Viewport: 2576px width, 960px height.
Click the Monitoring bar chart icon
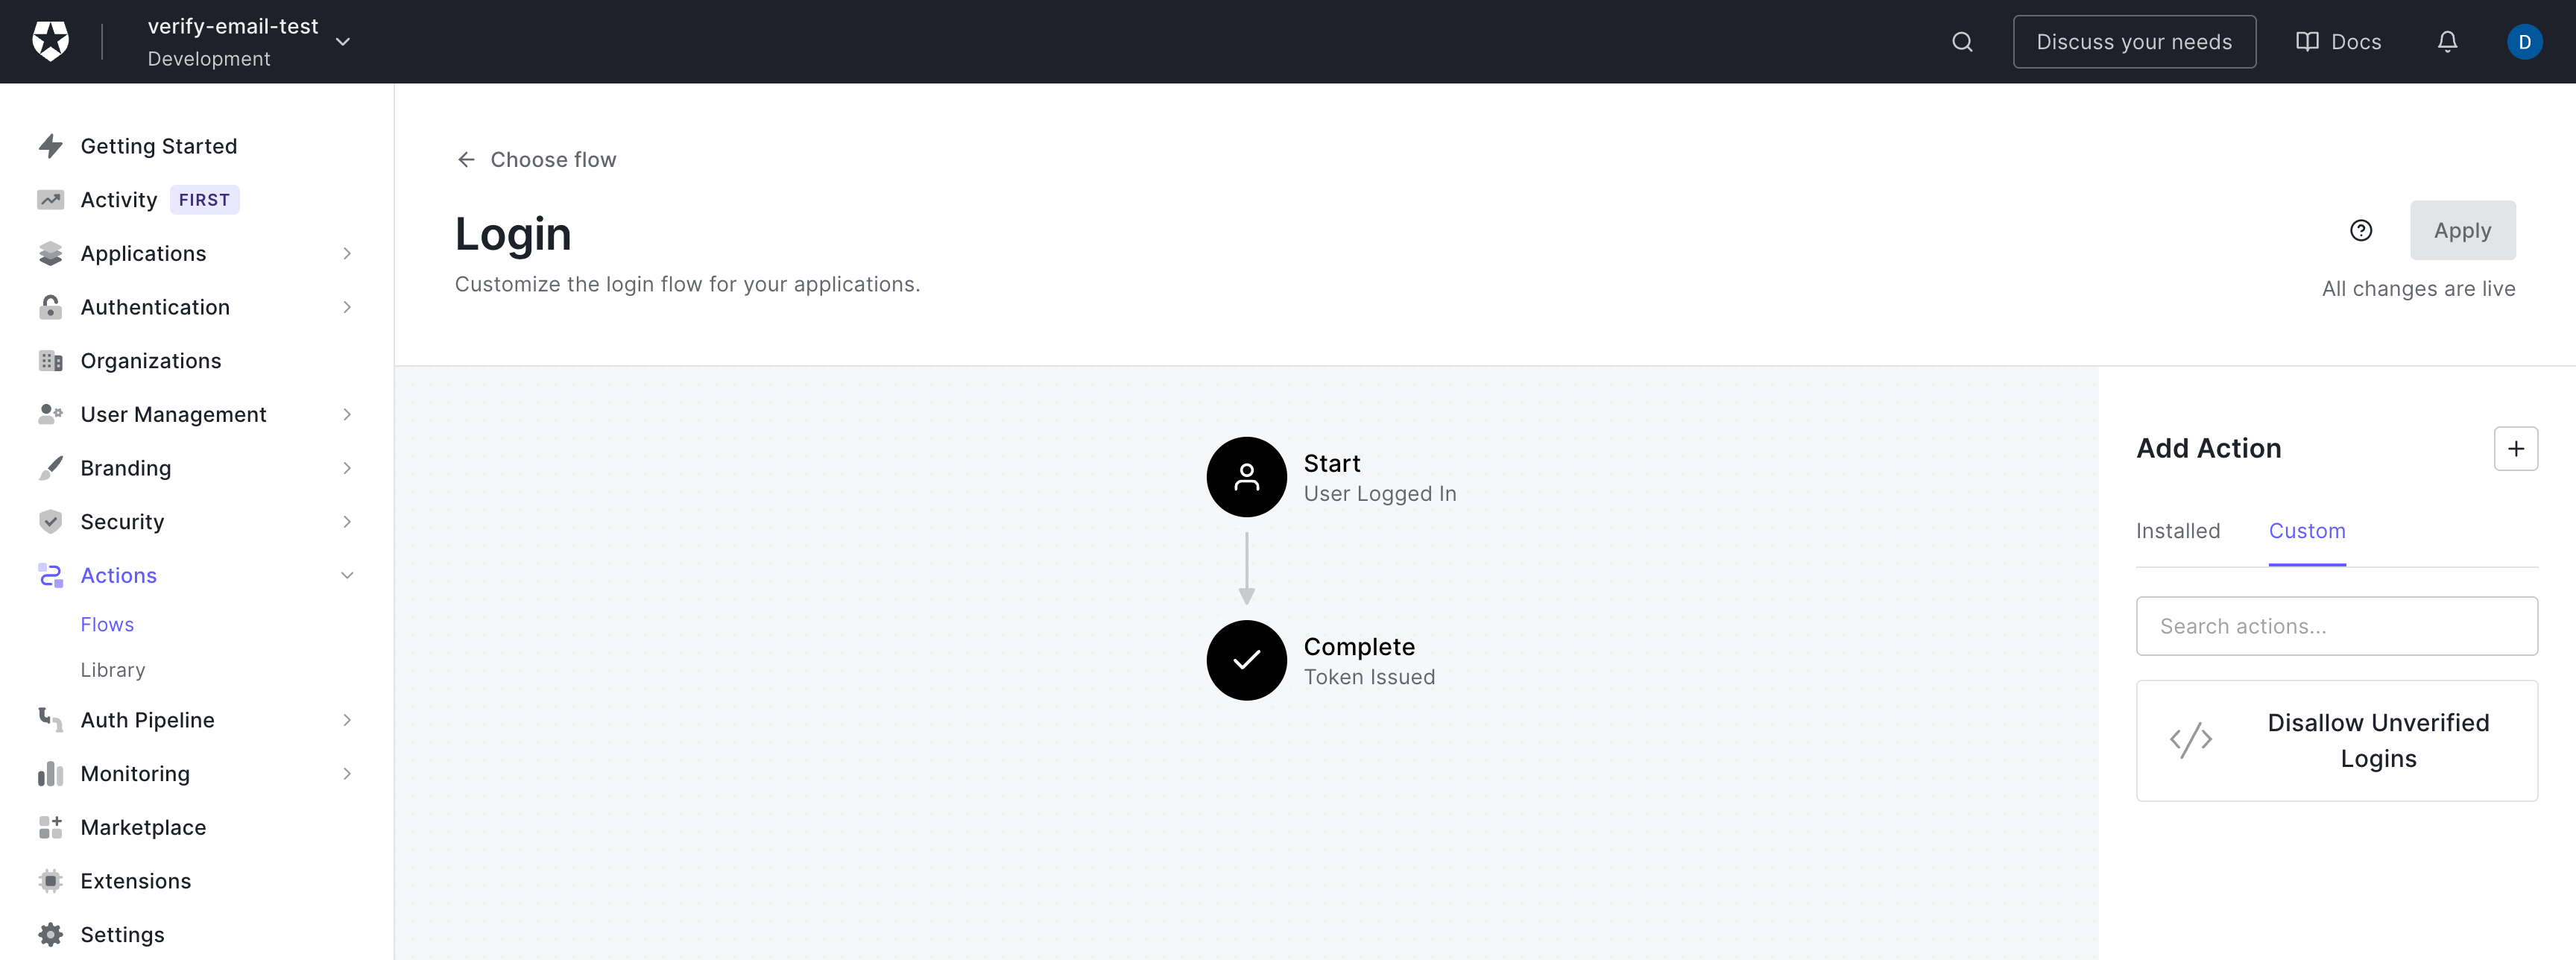49,773
